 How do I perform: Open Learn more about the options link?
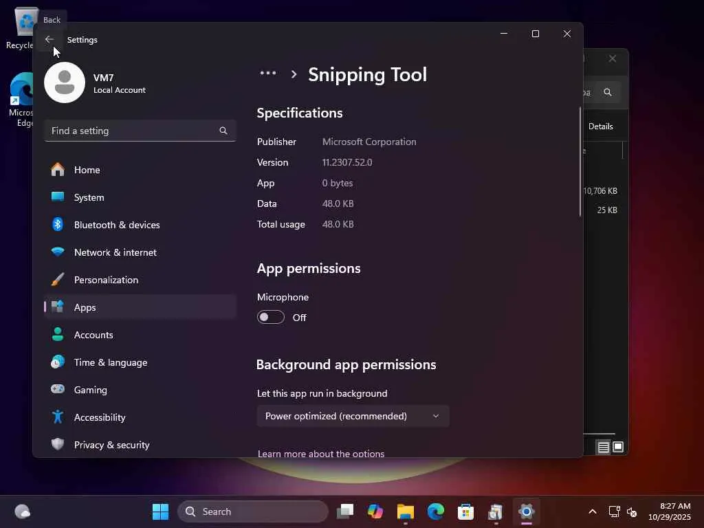tap(321, 454)
